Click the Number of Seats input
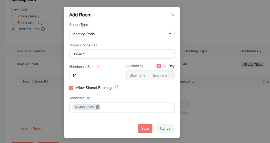 [x=95, y=76]
